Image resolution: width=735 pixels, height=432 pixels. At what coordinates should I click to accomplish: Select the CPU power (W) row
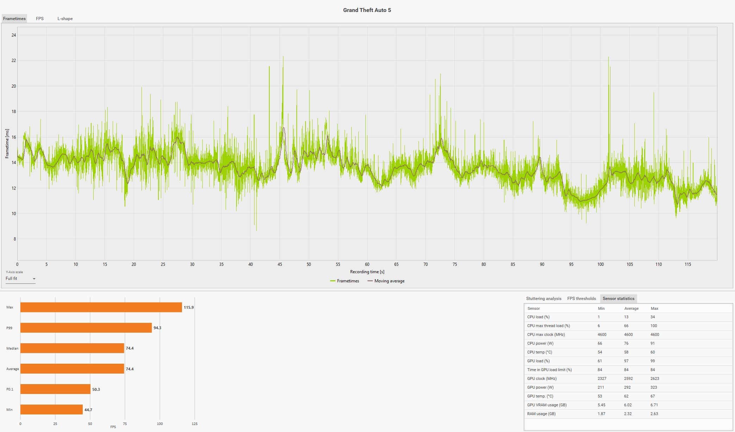628,343
